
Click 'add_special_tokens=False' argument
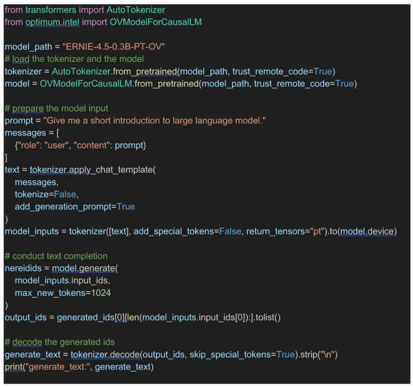tap(187, 232)
